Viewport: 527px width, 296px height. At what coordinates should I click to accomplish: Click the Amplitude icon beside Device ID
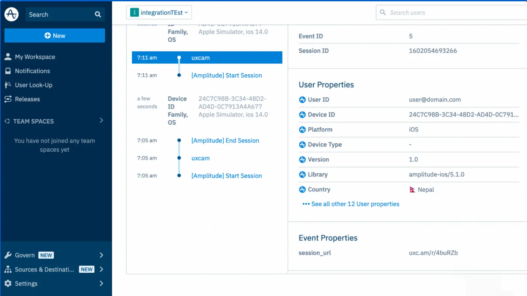[x=302, y=114]
